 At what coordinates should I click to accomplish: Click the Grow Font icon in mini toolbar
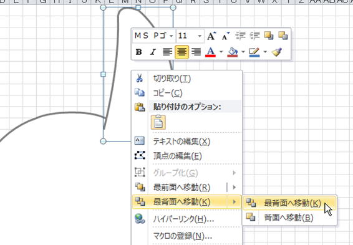click(211, 36)
